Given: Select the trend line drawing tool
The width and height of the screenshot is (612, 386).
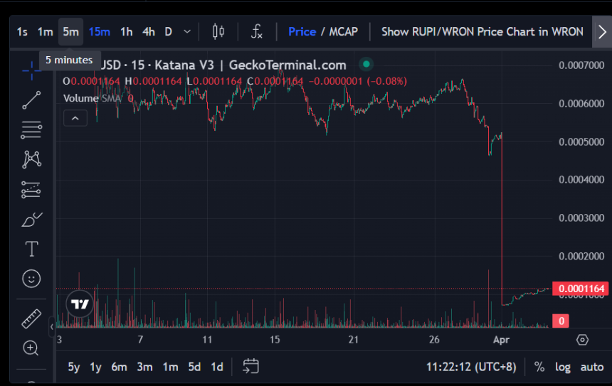Looking at the screenshot, I should click(x=31, y=100).
